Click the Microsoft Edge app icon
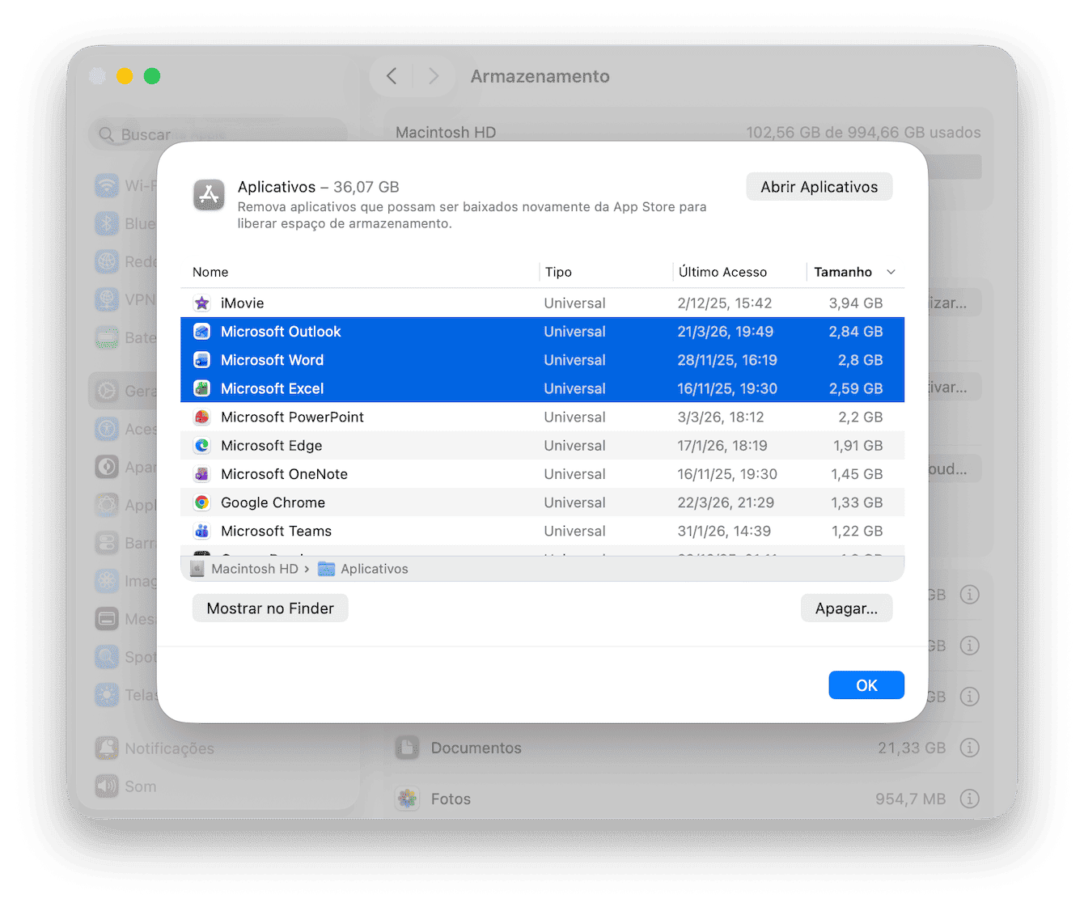This screenshot has height=907, width=1084. [202, 446]
